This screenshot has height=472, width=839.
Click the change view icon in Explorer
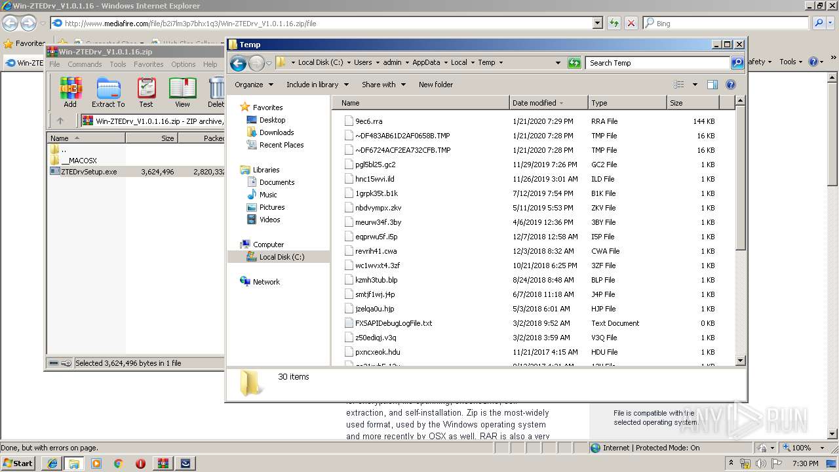click(679, 85)
